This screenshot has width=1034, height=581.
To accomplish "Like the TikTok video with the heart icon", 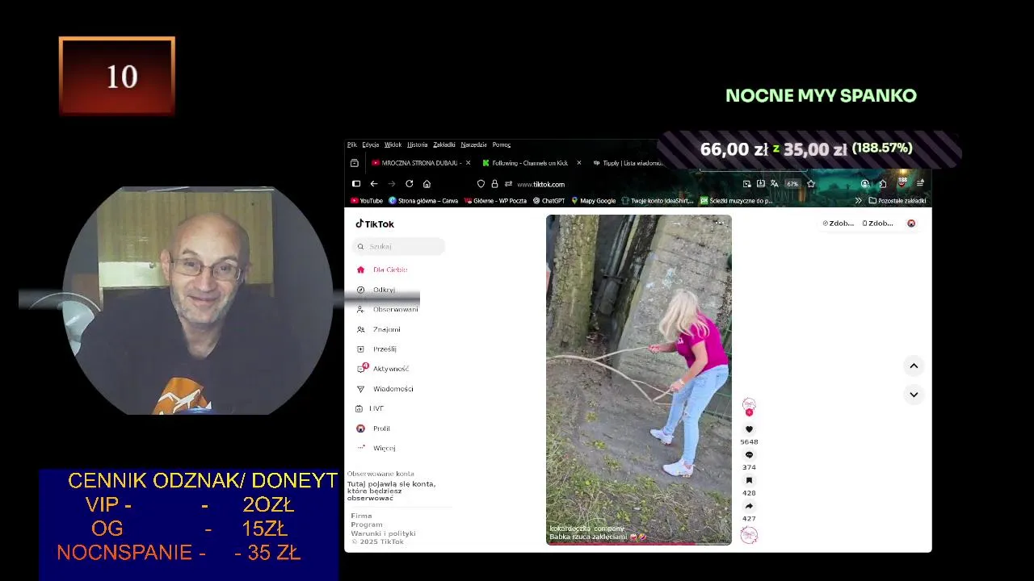I will [749, 429].
